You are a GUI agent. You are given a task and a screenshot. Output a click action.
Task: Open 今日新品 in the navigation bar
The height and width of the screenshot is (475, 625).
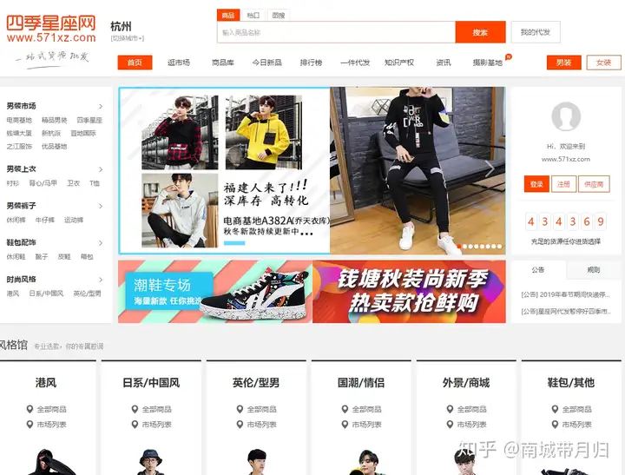pos(267,63)
